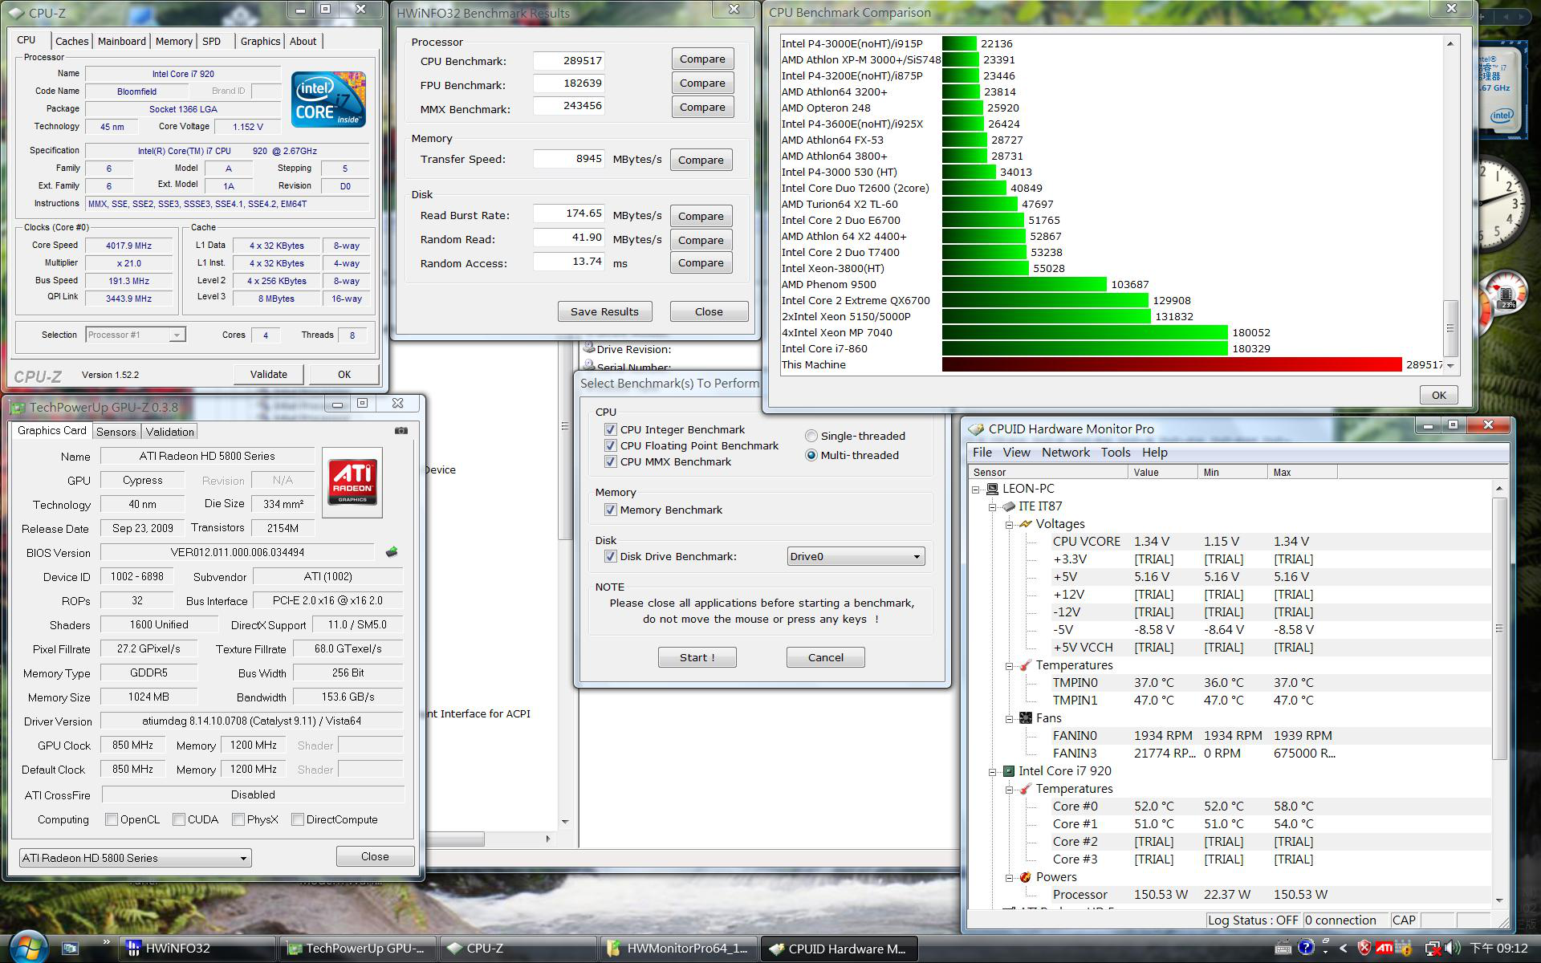Click the thermometer icon beside ITE IT87 Temperatures
Viewport: 1541px width, 963px height.
click(x=1025, y=665)
